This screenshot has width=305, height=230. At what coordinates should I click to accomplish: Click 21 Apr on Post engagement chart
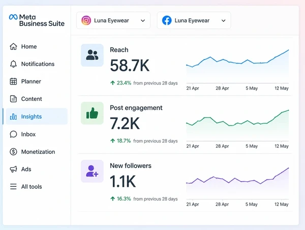pos(193,146)
